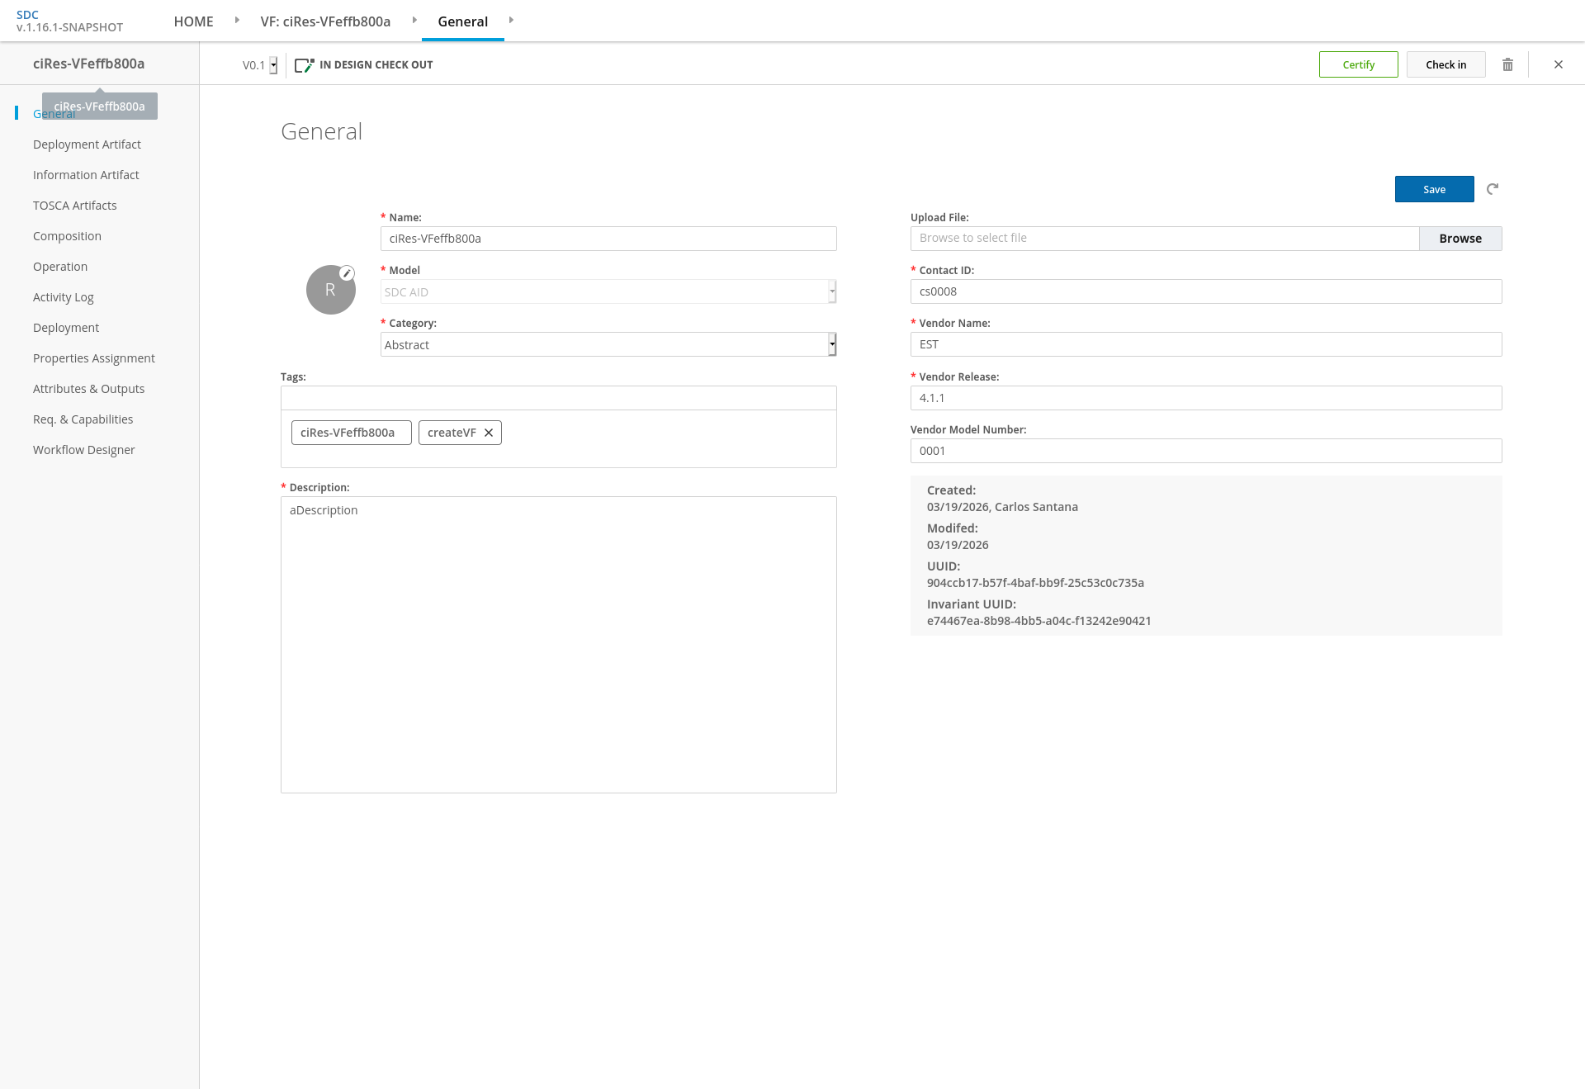Click the Check in button
Screen dimensions: 1585x1089
click(1445, 64)
